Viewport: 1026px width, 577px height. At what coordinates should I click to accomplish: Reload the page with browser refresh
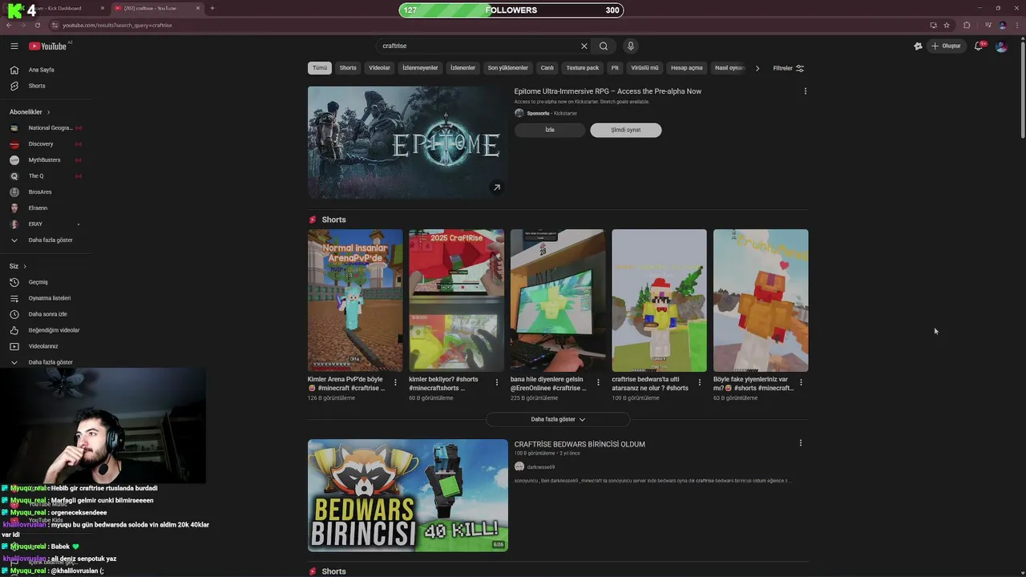tap(37, 25)
